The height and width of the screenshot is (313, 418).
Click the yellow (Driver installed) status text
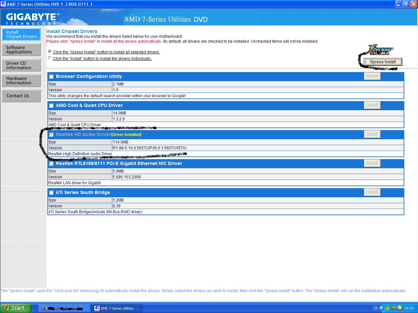[126, 135]
